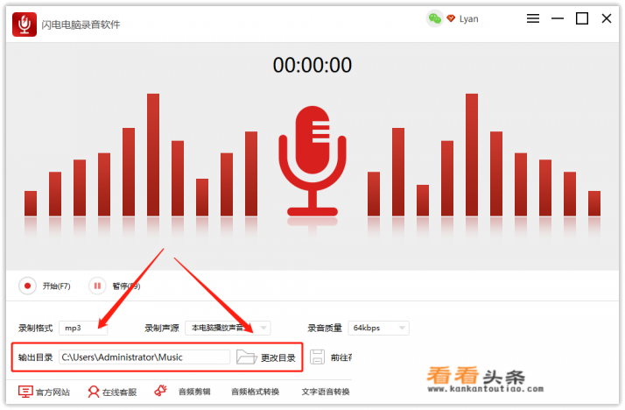Image resolution: width=625 pixels, height=410 pixels.
Task: Minimize the recorder window
Action: point(558,18)
